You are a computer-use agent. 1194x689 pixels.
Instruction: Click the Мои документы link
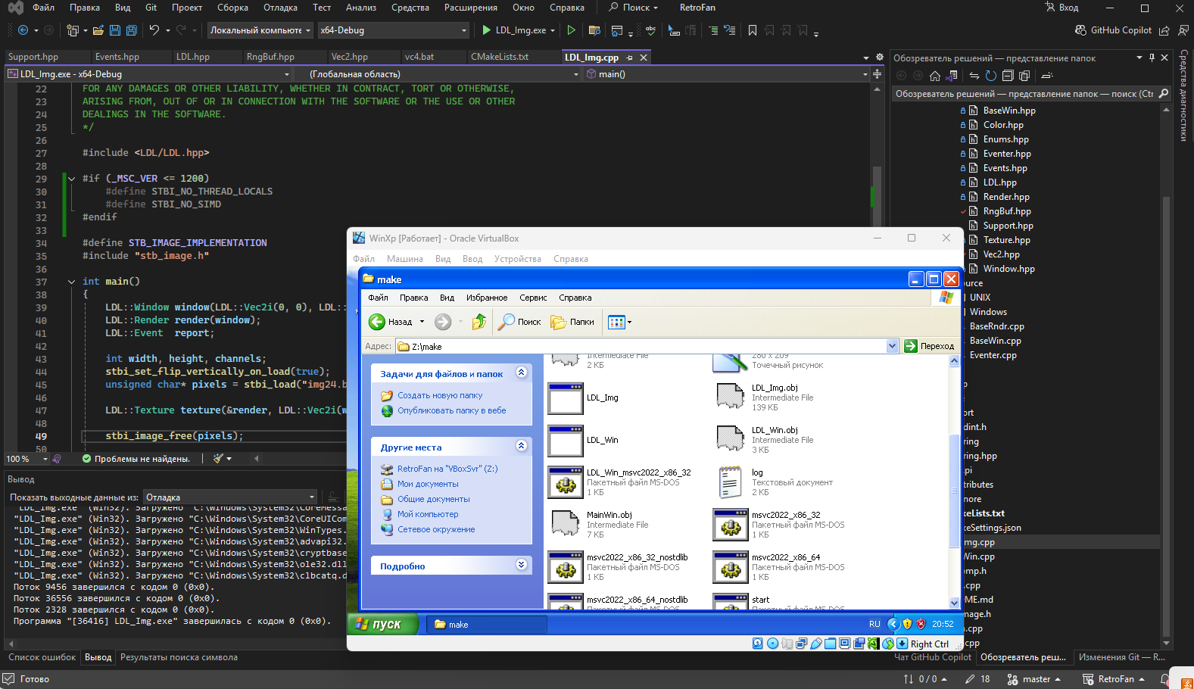(428, 484)
